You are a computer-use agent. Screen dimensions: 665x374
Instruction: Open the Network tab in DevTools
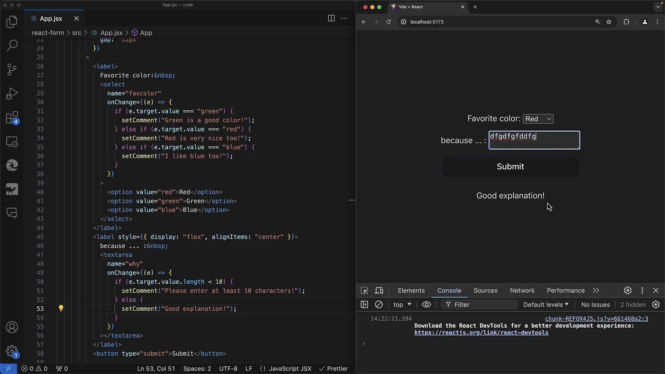[523, 291]
